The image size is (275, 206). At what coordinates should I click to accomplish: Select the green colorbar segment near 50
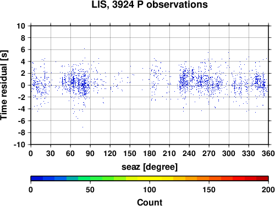point(90,179)
